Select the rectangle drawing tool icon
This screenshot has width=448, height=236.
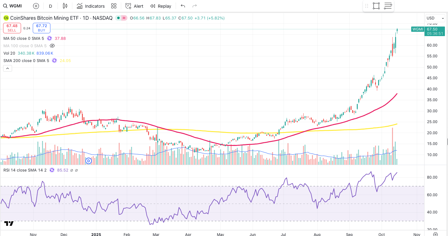point(376,6)
